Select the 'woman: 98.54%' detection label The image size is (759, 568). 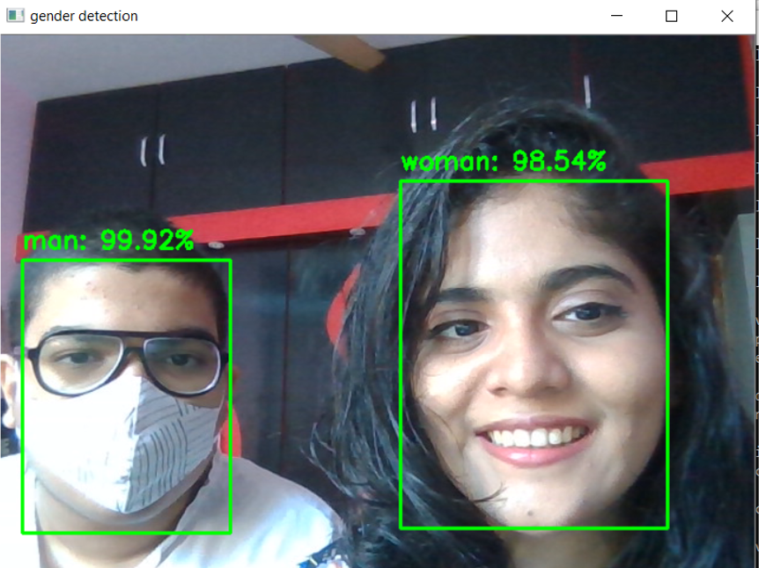pyautogui.click(x=503, y=161)
